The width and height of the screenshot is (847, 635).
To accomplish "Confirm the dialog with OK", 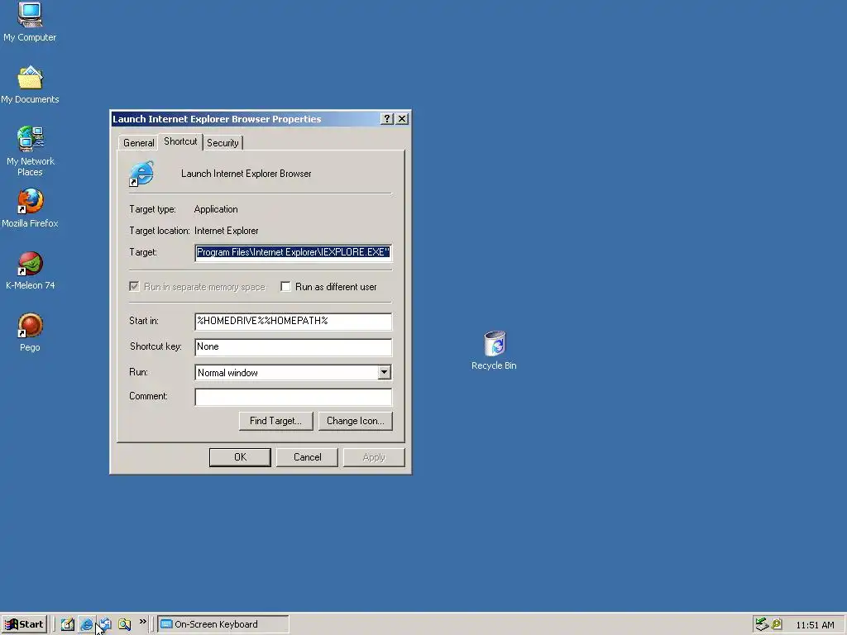I will 240,457.
